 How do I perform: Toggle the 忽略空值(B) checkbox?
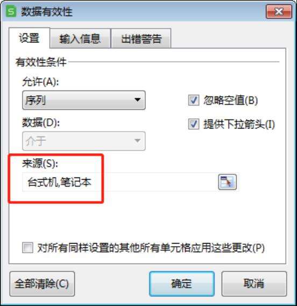click(x=194, y=100)
